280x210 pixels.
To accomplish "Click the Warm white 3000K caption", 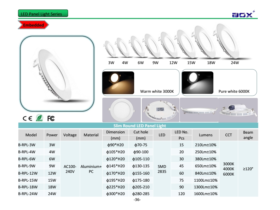I will click(157, 91).
